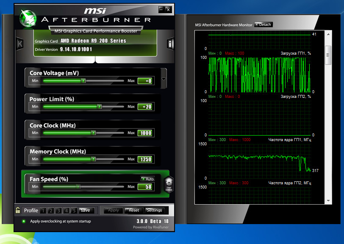The width and height of the screenshot is (344, 244).
Task: Select profile slot 4
Action: (x=66, y=211)
